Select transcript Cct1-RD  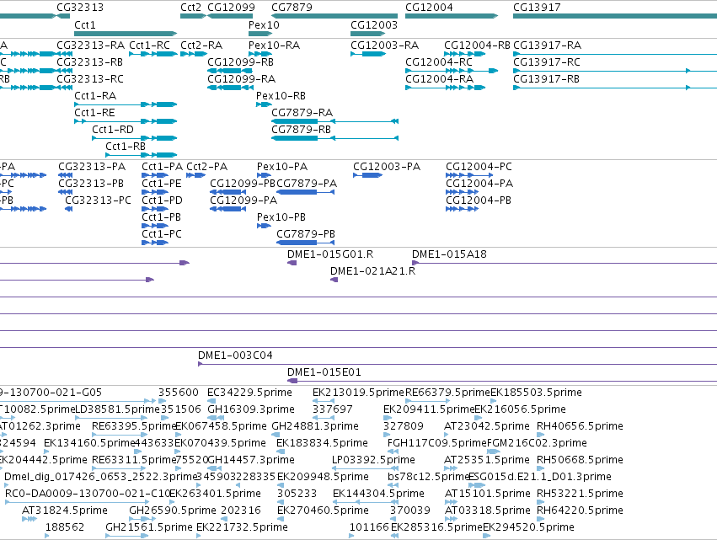(x=135, y=138)
